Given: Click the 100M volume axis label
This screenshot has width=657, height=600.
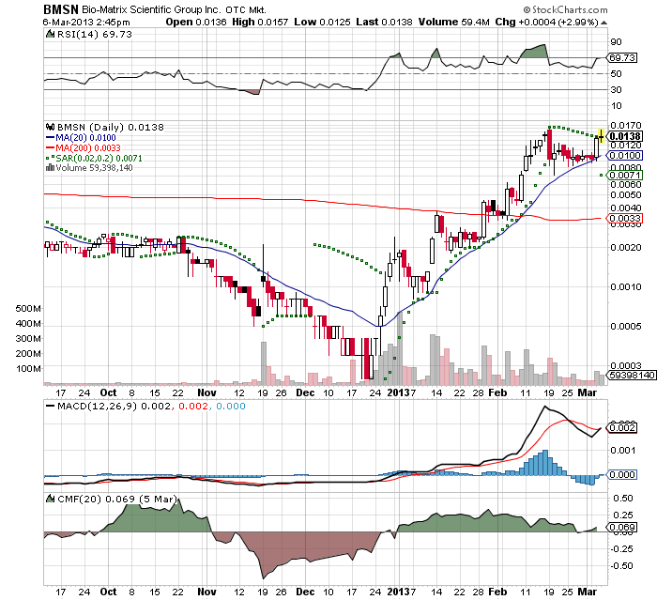Looking at the screenshot, I should click(28, 369).
